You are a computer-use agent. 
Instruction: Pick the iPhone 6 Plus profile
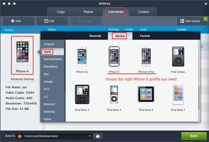(x=146, y=56)
